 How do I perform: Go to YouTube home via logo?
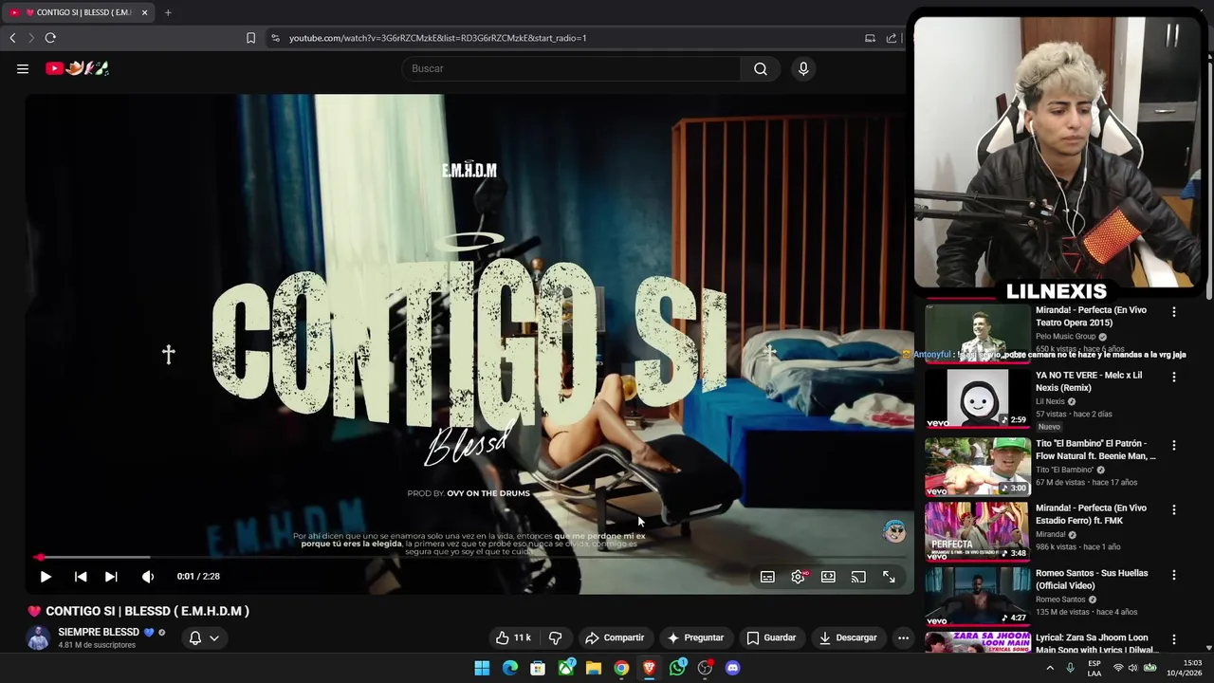[x=78, y=68]
